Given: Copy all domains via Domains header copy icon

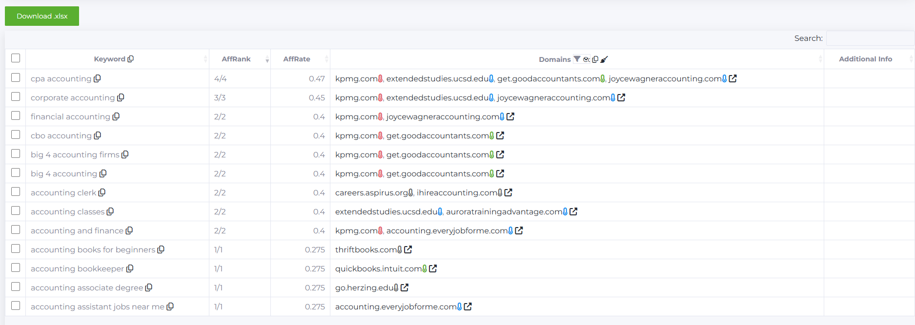Looking at the screenshot, I should [x=595, y=59].
